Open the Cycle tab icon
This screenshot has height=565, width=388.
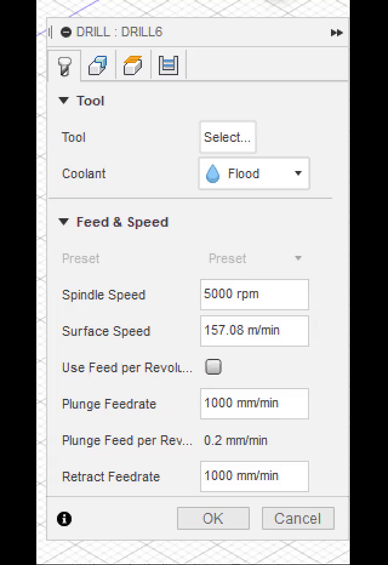(168, 65)
